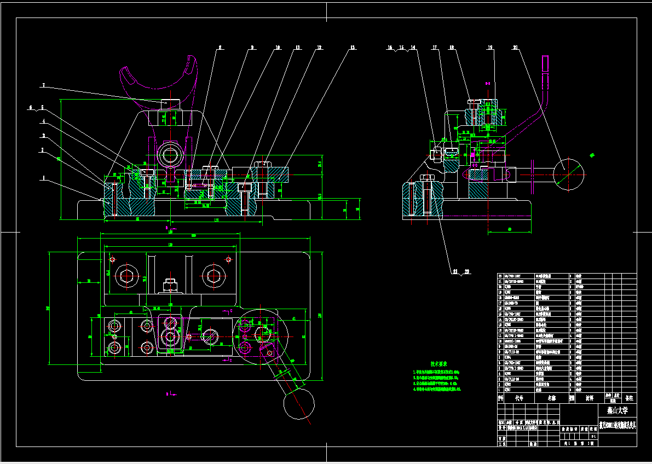Click part balloon number 6 in front view
Image resolution: width=652 pixels, height=464 pixels.
pyautogui.click(x=31, y=107)
